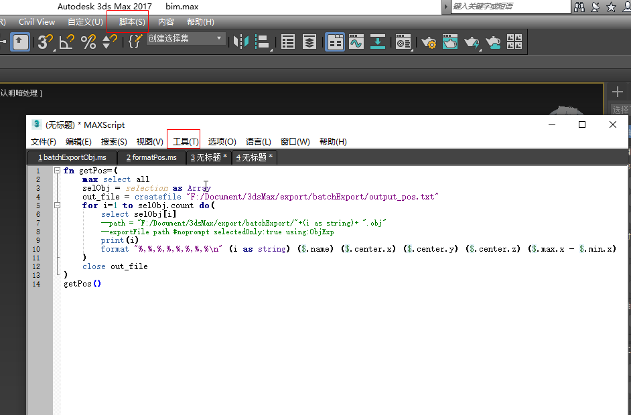Viewport: 631px width, 415px height.
Task: Click line number 10 in the gutter
Action: 36,249
